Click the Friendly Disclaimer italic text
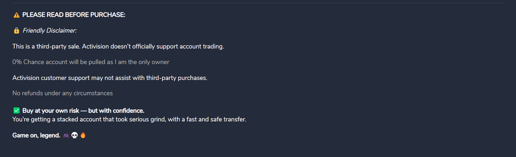 point(50,31)
